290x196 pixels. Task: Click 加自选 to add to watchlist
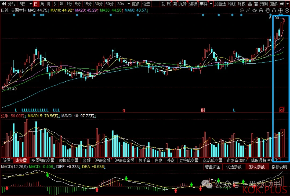click(x=220, y=4)
